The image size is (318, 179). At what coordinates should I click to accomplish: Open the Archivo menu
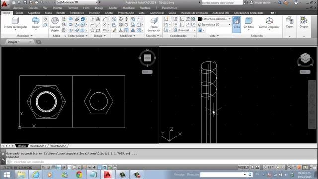coord(18,8)
